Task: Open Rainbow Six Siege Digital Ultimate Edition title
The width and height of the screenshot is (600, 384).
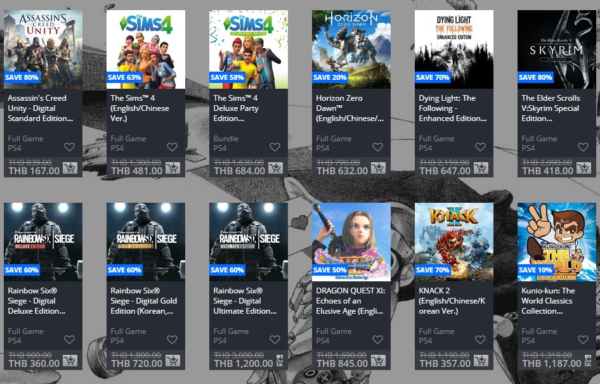Action: click(245, 301)
